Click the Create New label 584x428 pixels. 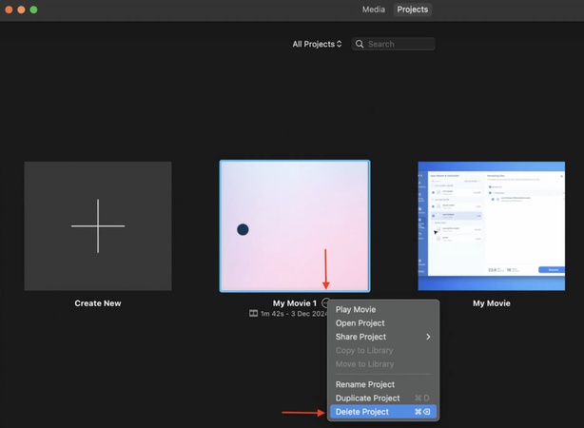98,303
